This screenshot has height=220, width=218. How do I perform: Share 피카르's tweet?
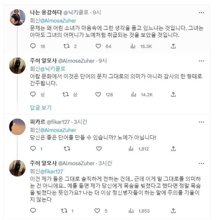[x=173, y=149]
